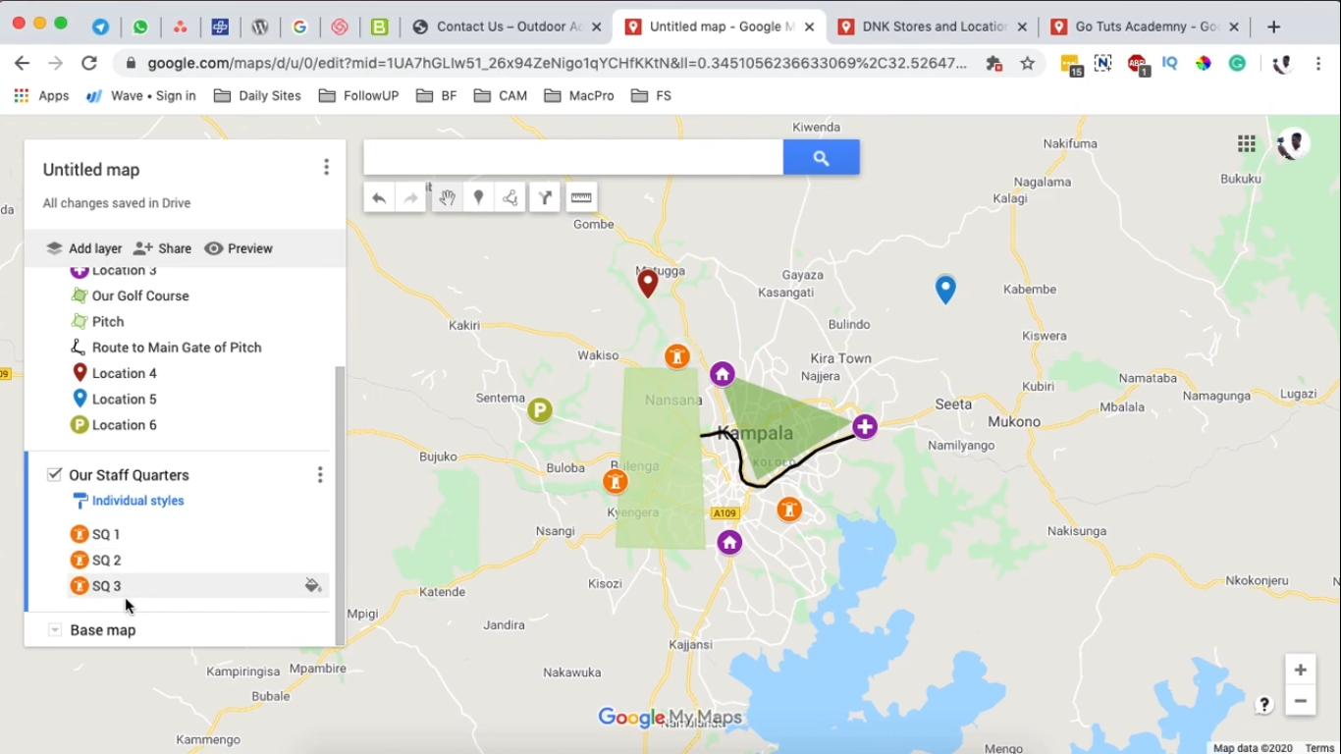Switch to the Go Tuts Academy tab
This screenshot has height=754, width=1341.
pyautogui.click(x=1145, y=27)
